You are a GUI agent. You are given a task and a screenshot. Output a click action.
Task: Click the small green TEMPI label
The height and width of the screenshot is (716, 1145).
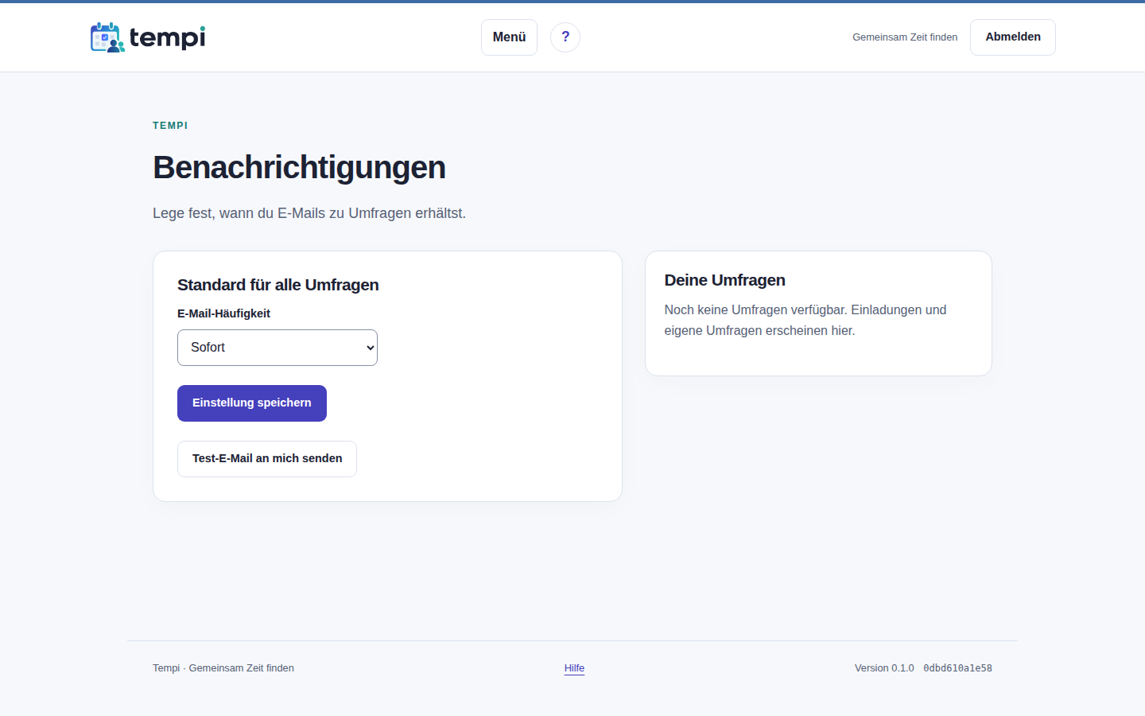pos(170,126)
